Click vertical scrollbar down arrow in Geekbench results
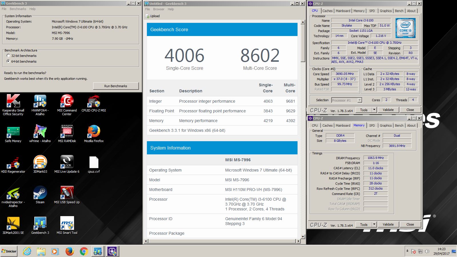The image size is (457, 257). (x=303, y=237)
